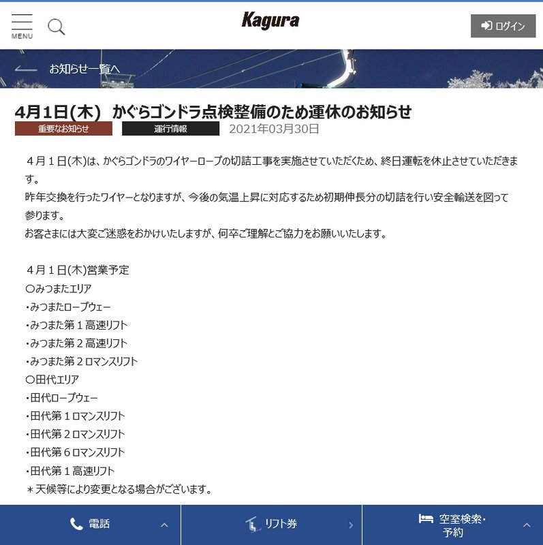Click the date 2021年03月30日
The image size is (543, 545).
pos(274,129)
